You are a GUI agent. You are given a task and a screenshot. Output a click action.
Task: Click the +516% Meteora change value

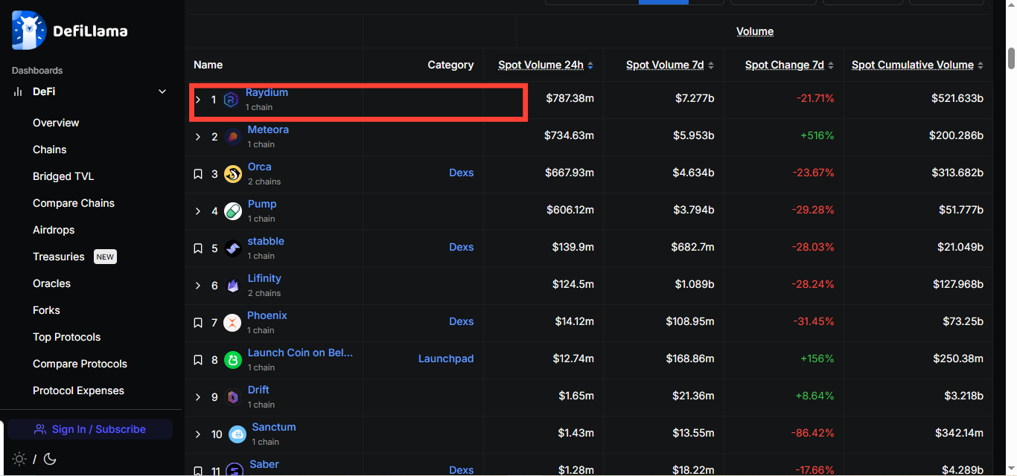point(817,135)
